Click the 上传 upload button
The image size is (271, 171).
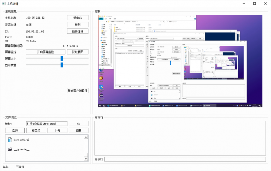point(57,130)
